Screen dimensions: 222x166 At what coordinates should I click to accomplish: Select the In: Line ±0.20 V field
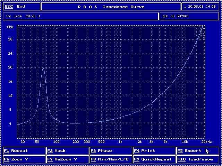[81, 16]
